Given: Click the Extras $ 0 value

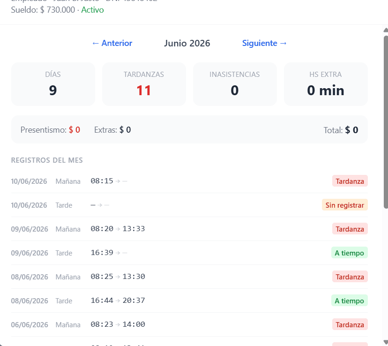Looking at the screenshot, I should (x=125, y=130).
